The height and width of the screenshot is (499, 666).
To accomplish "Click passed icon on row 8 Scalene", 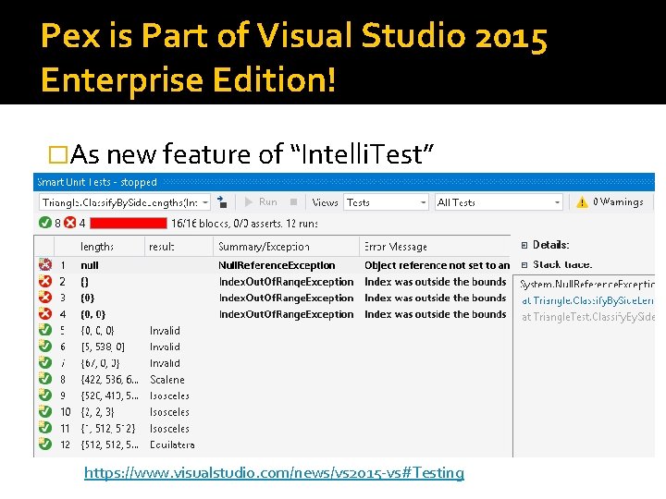I will pos(45,379).
